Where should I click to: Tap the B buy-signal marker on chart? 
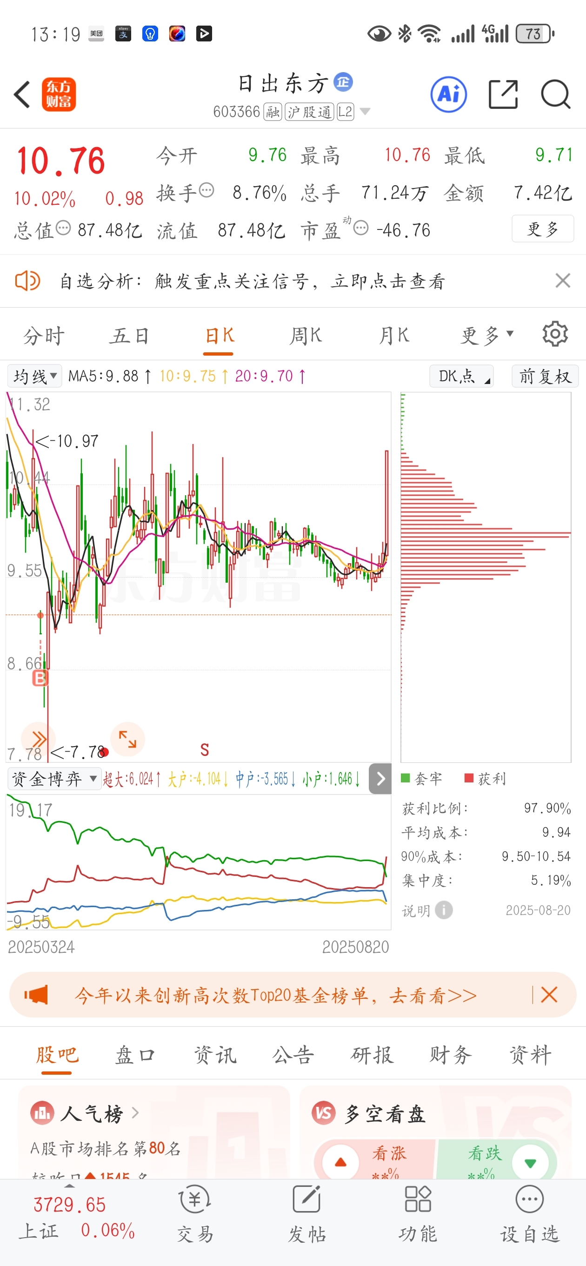40,679
